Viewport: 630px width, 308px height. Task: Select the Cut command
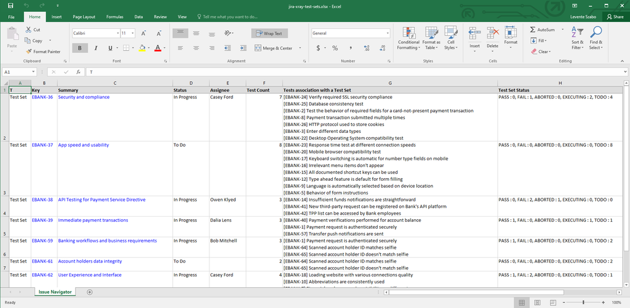[x=33, y=30]
